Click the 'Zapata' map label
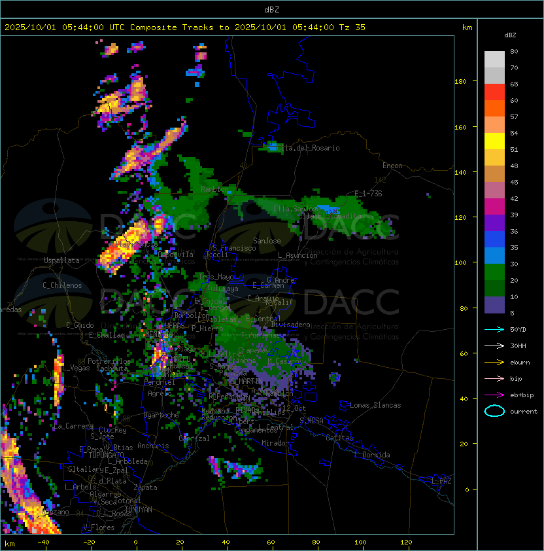544x551 pixels. 145,488
